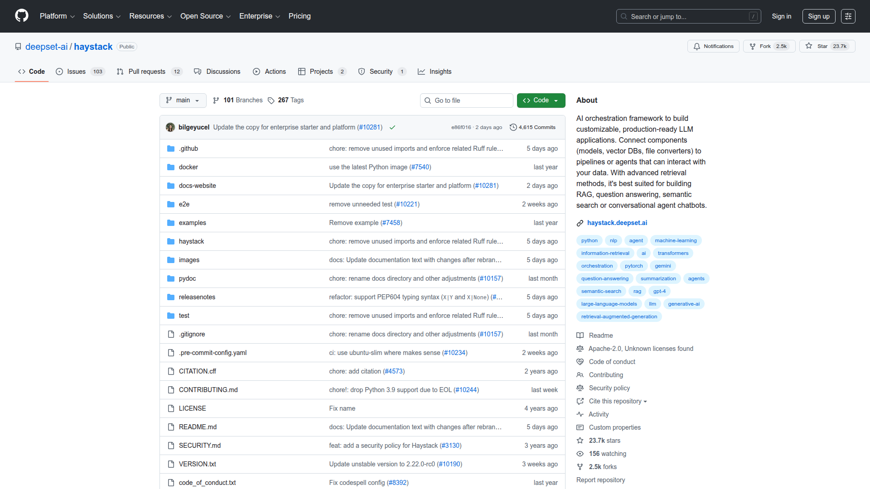
Task: Star the repository using the star icon
Action: click(809, 46)
